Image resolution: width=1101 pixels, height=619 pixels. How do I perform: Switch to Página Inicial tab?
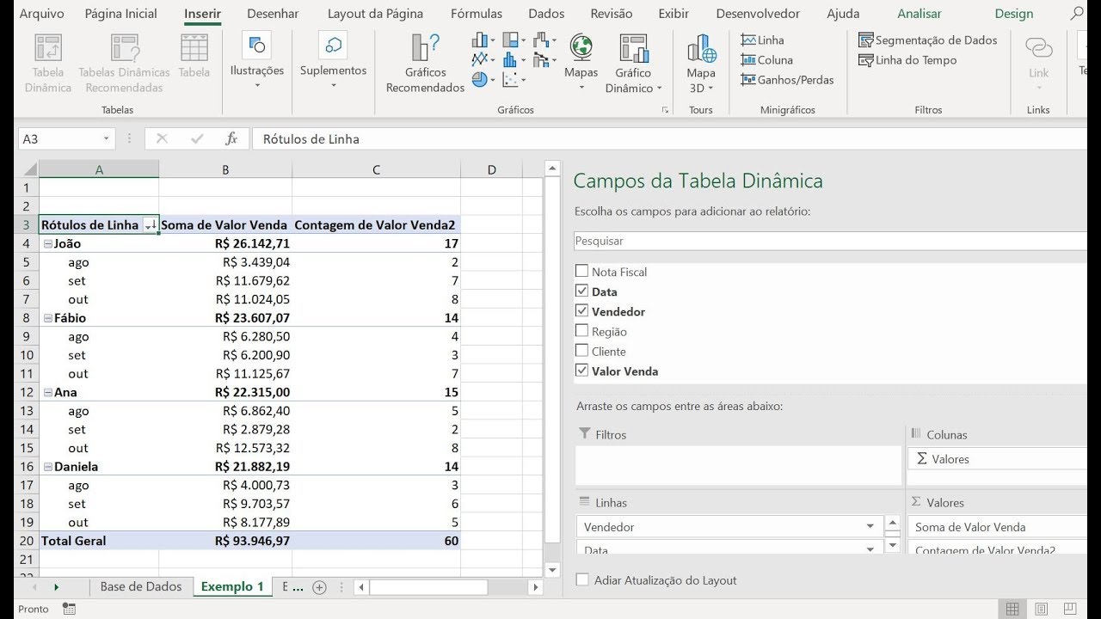click(x=121, y=14)
